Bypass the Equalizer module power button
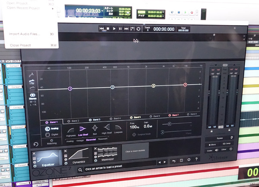Screen dimensions: 259x187 point(35,166)
